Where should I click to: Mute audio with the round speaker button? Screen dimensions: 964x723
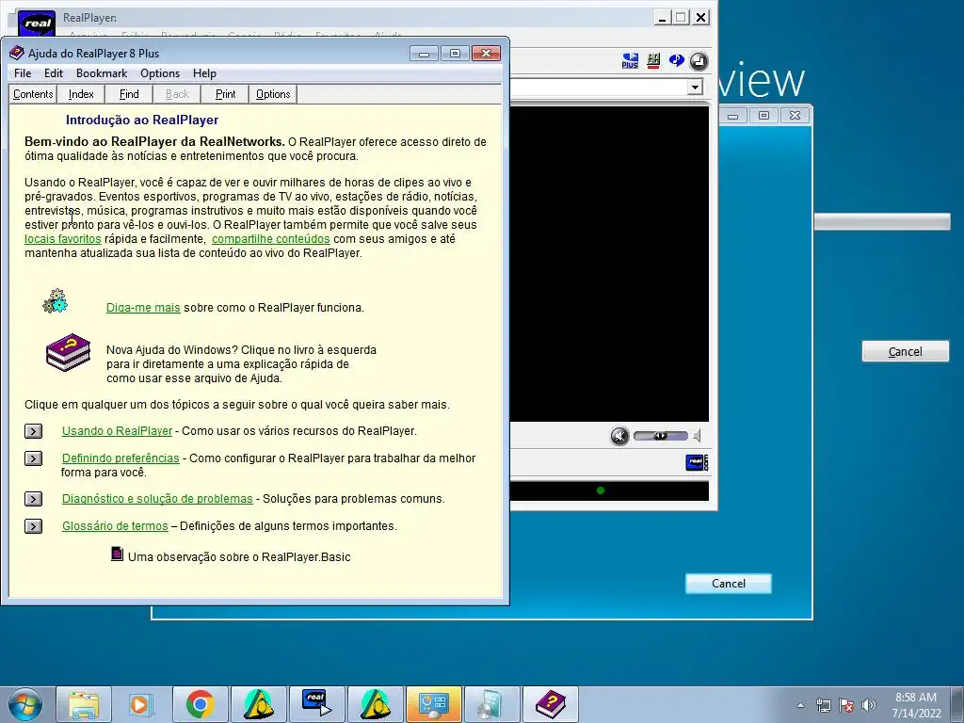coord(619,436)
